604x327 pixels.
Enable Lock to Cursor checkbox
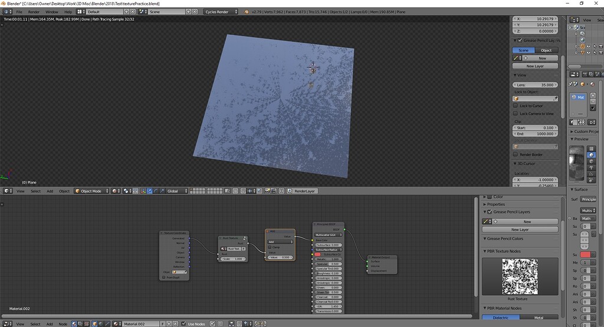click(516, 106)
